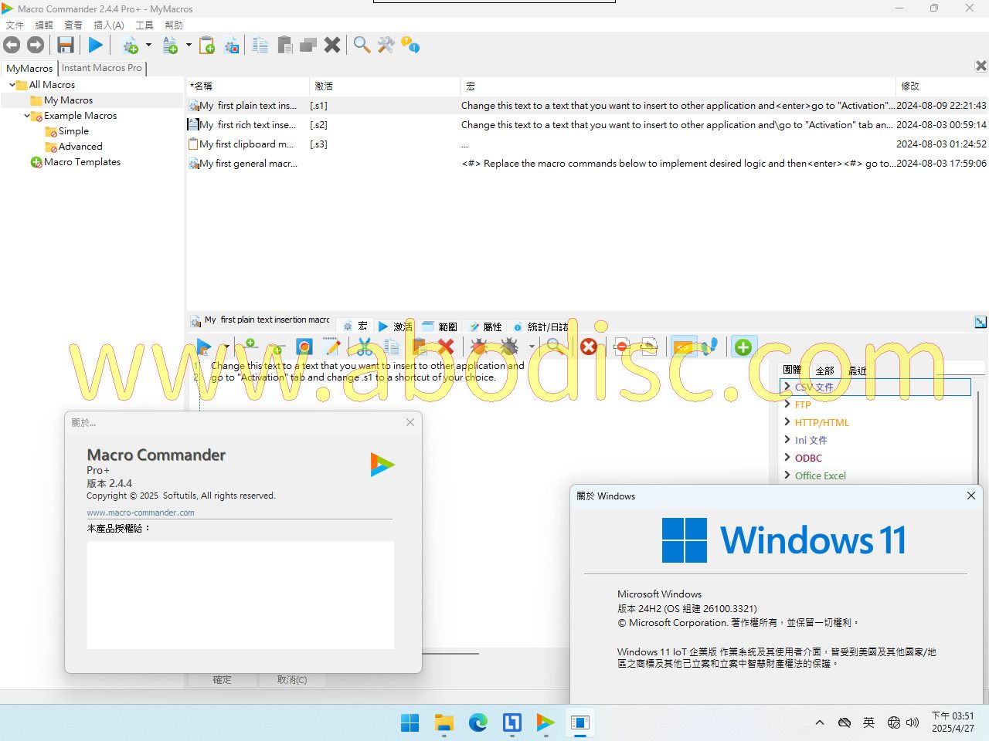The height and width of the screenshot is (741, 989).
Task: Open www.macro-commander.com link in About dialog
Action: (141, 513)
